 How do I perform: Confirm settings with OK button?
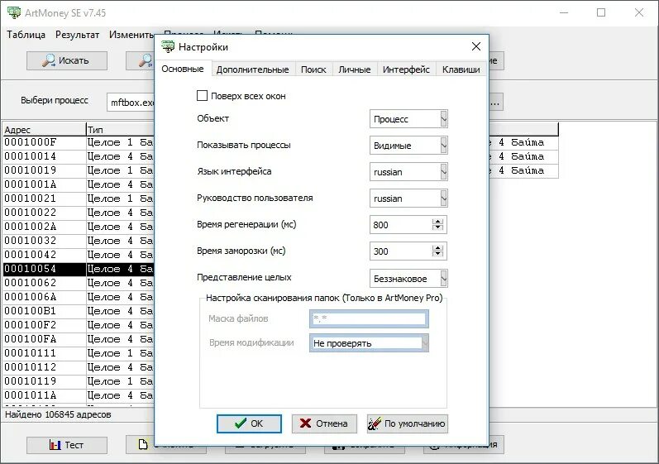point(249,423)
